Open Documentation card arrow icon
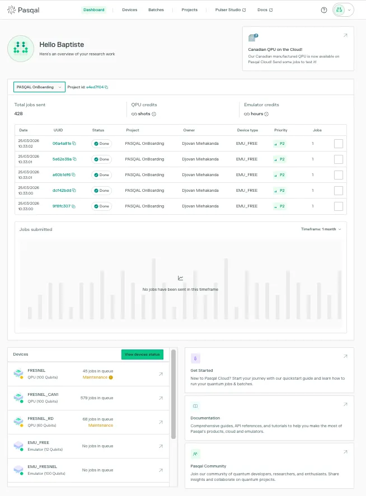The width and height of the screenshot is (366, 496). [x=345, y=405]
